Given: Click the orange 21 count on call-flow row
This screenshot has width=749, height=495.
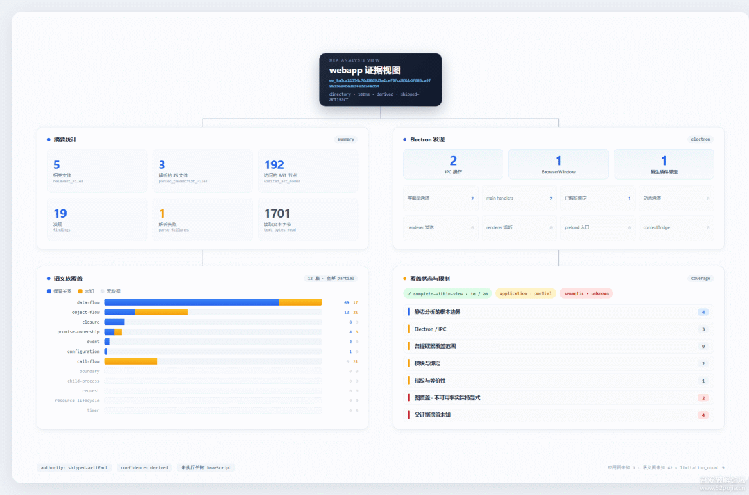Looking at the screenshot, I should 355,361.
